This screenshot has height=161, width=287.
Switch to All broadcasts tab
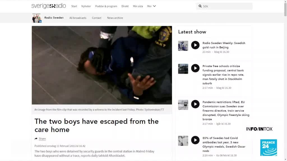coord(78,18)
